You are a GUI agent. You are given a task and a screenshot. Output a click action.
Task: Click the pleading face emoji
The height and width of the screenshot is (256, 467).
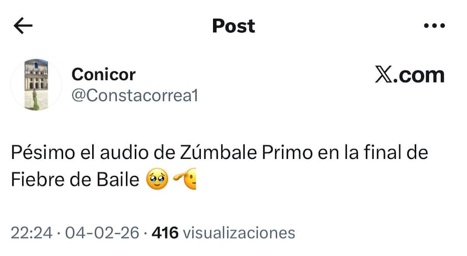click(x=157, y=179)
